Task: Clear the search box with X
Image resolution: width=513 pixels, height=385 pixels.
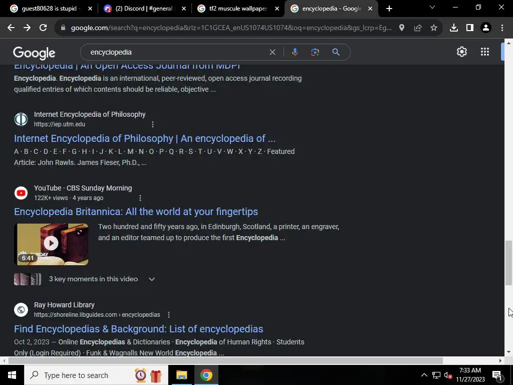Action: coord(272,52)
